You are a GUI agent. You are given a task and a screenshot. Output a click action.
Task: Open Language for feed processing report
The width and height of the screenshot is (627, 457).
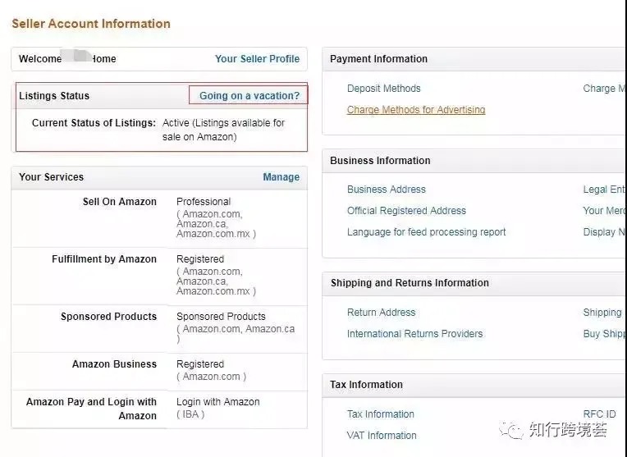426,232
